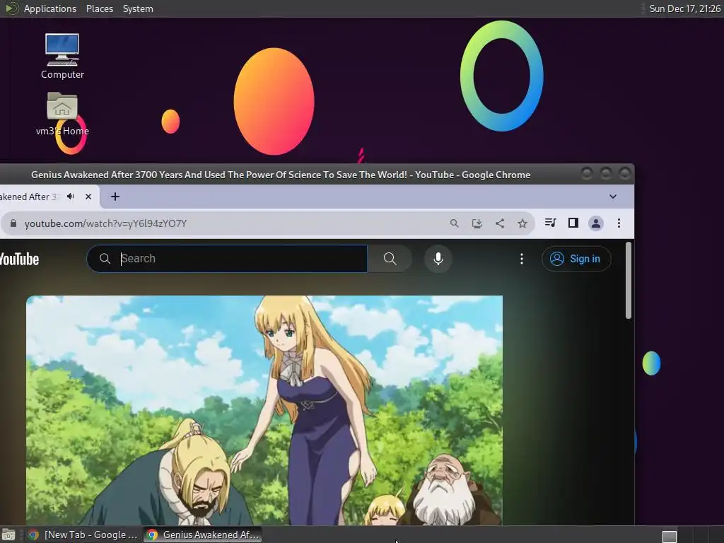Mute the tab using its speaker icon

(x=71, y=197)
